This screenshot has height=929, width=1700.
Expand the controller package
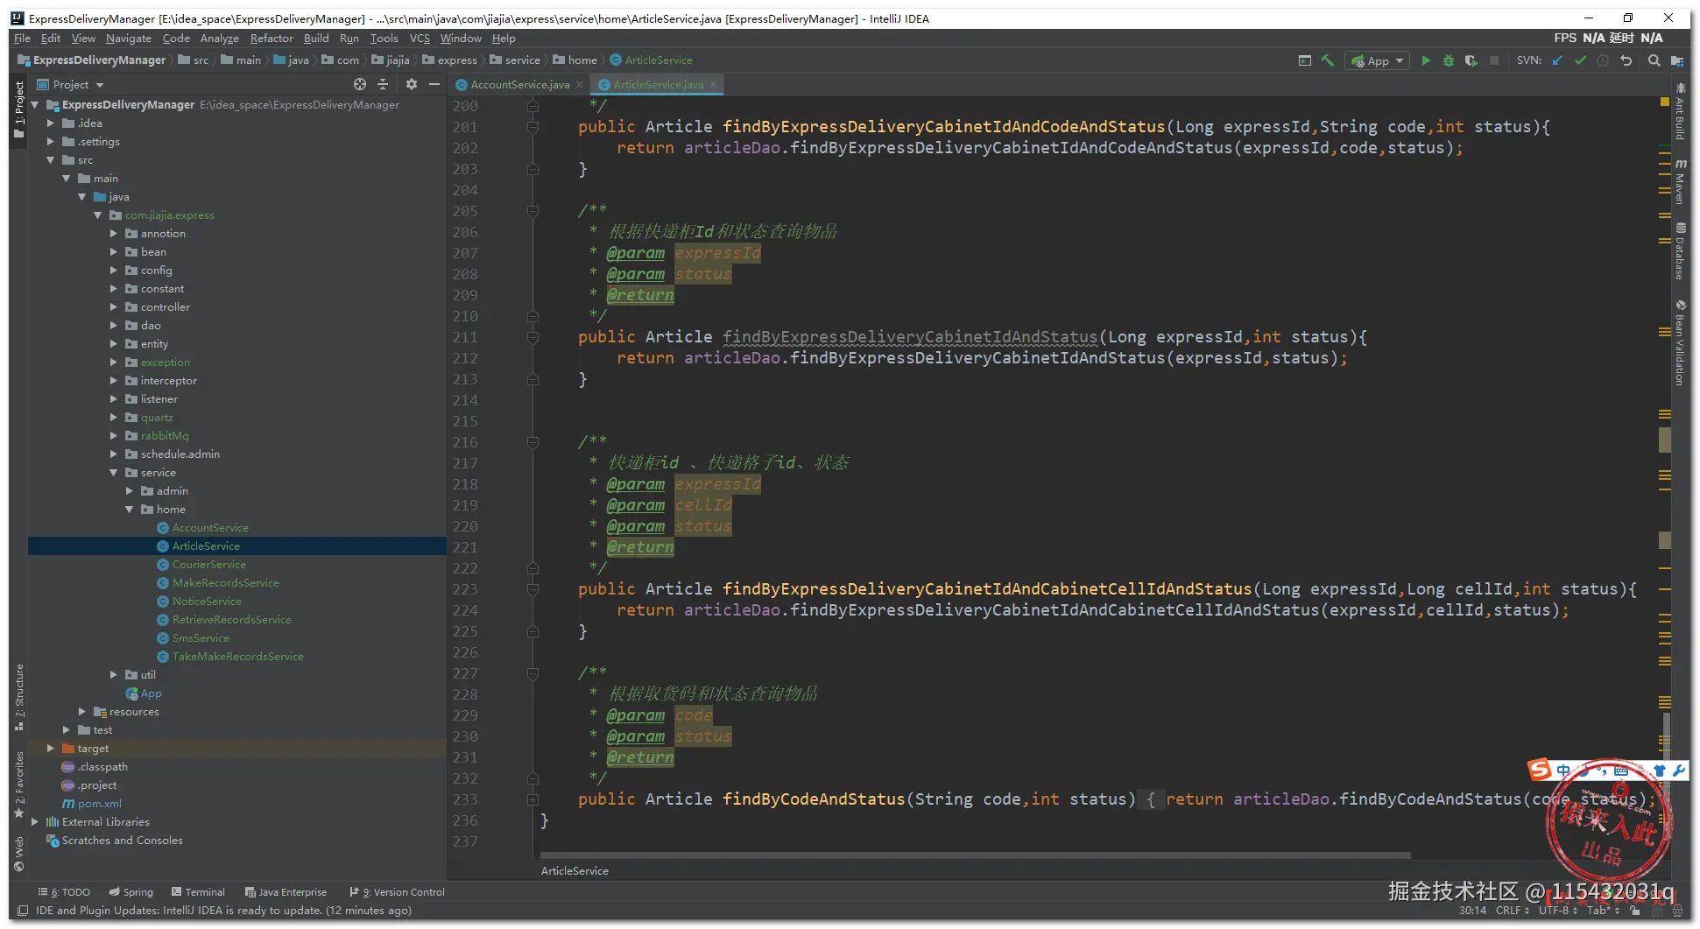[x=114, y=307]
